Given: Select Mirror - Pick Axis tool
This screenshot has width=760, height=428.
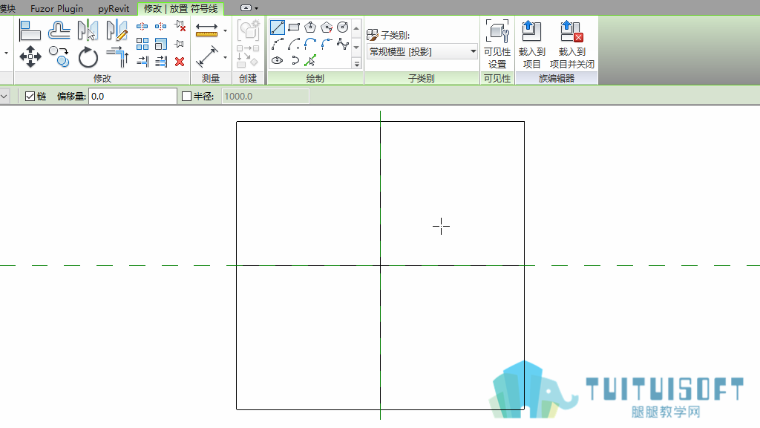Looking at the screenshot, I should (88, 30).
